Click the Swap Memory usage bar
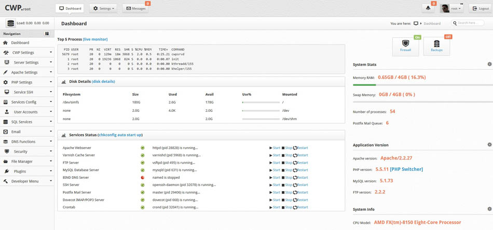The height and width of the screenshot is (230, 493). pos(423,102)
